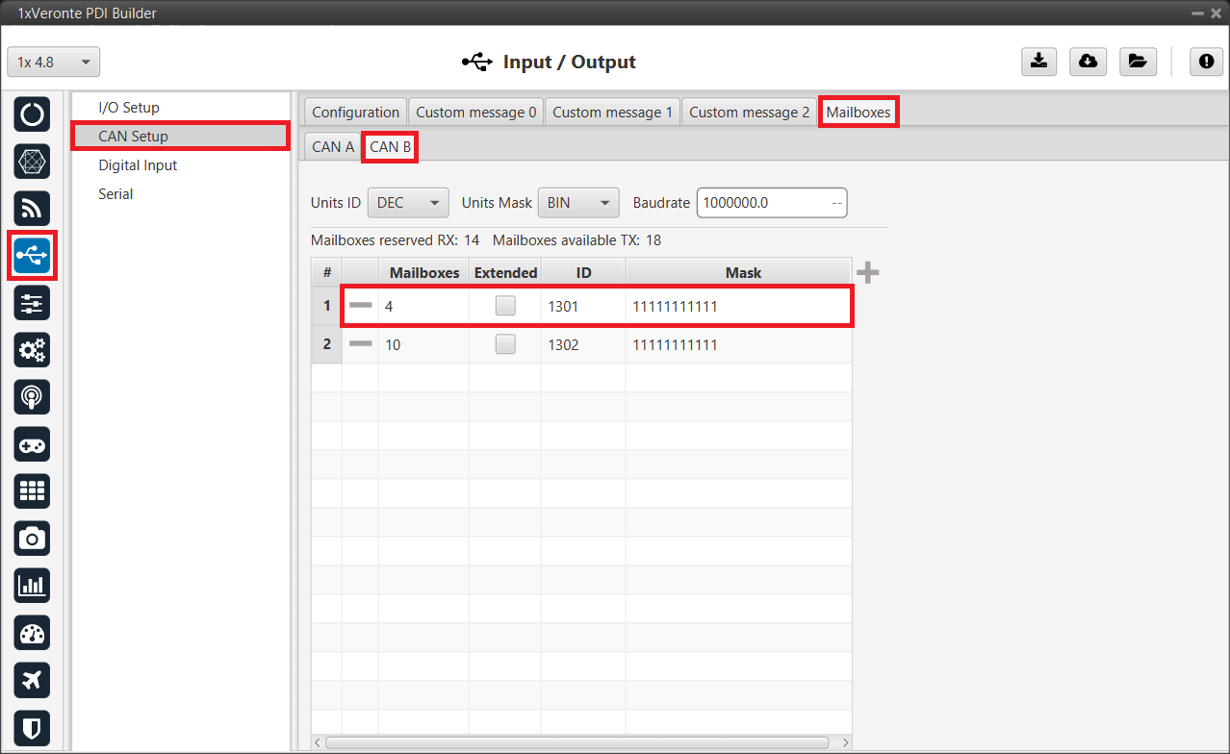Remove mailbox row 2 with minus icon

tap(360, 344)
